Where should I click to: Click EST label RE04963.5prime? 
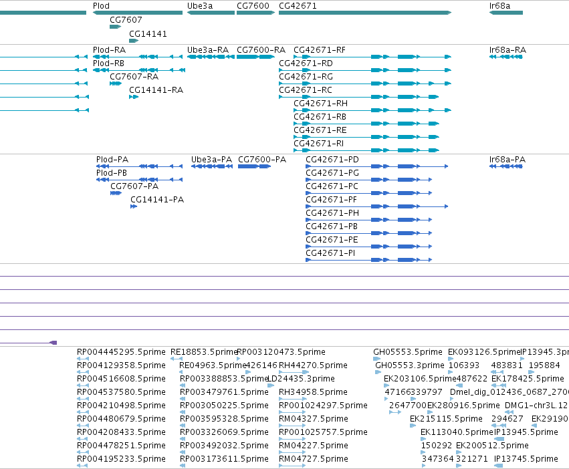point(212,365)
